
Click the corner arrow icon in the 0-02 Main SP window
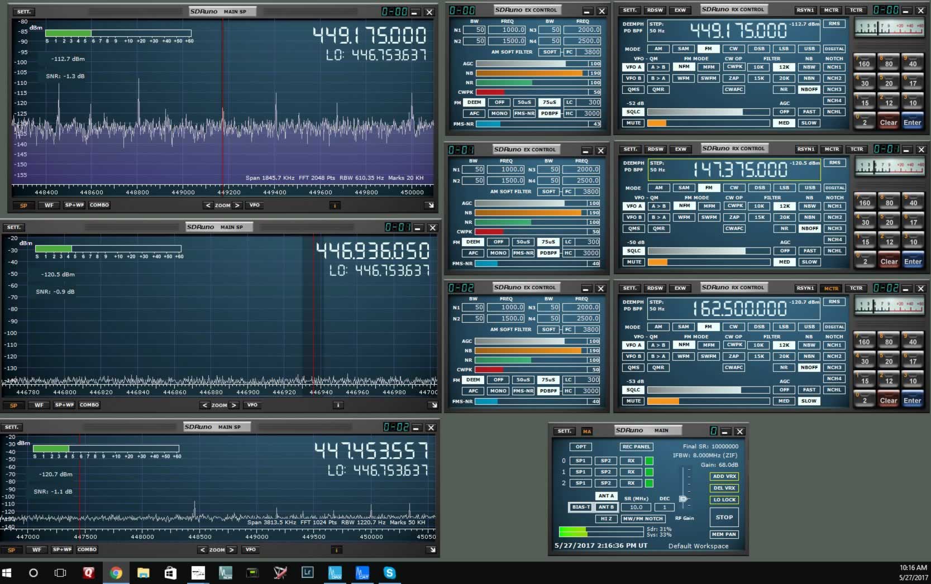tap(432, 550)
